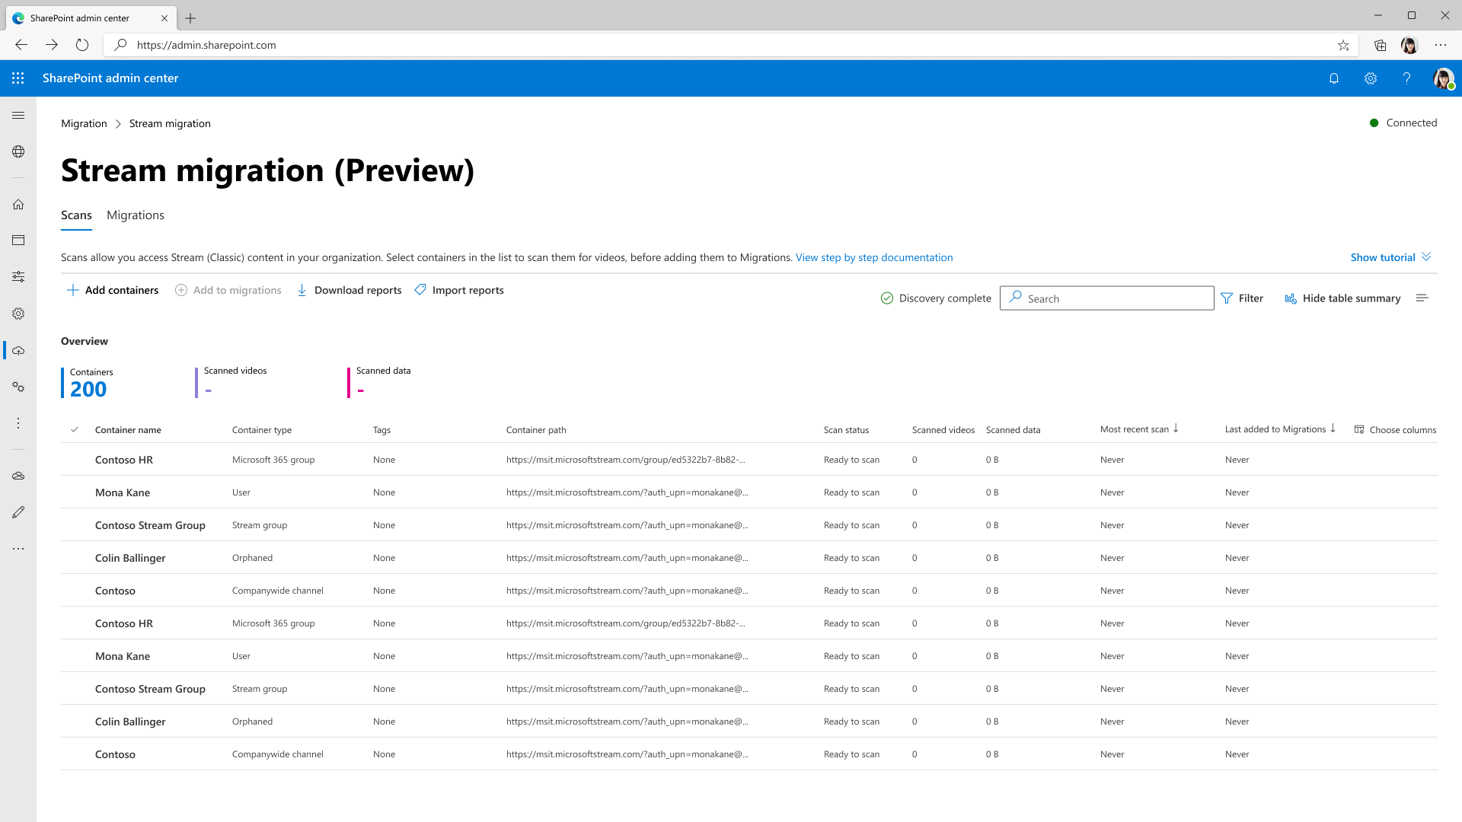Toggle the header checkbox to select all
Viewport: 1462px width, 822px height.
click(75, 429)
